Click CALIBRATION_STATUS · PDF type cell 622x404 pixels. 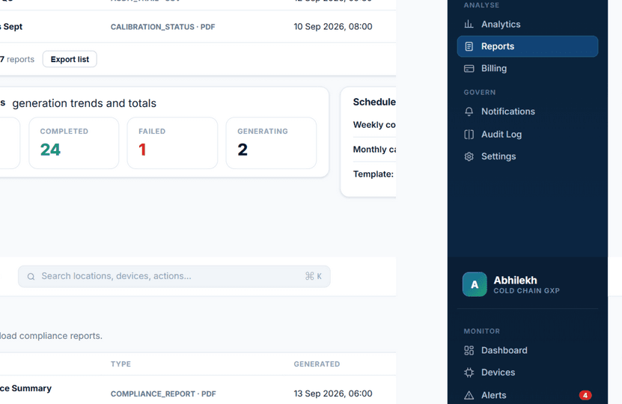(162, 27)
